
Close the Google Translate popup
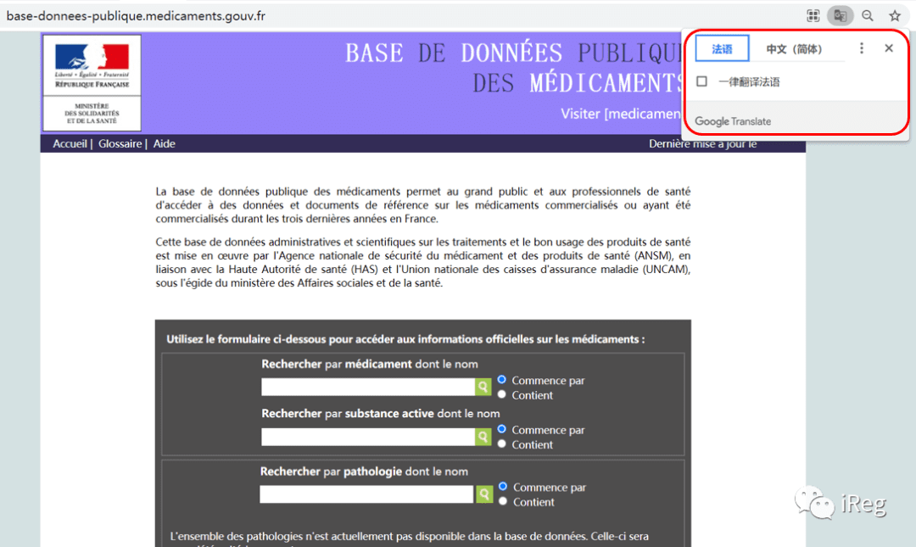tap(889, 48)
